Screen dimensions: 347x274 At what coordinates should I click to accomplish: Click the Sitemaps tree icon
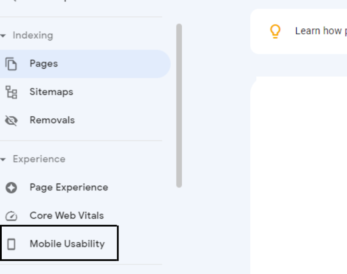[x=11, y=92]
